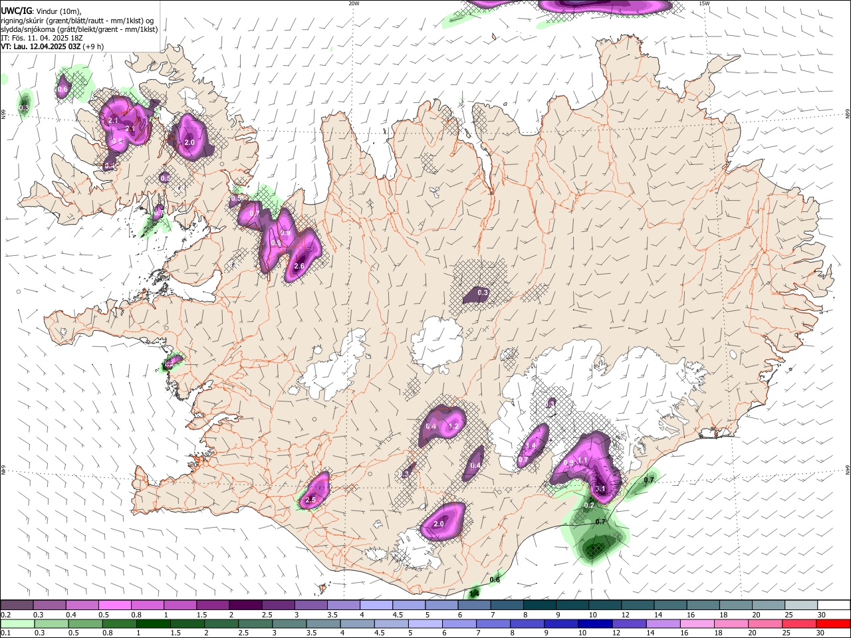Click the dark blue swatch in the lower legend

[595, 624]
